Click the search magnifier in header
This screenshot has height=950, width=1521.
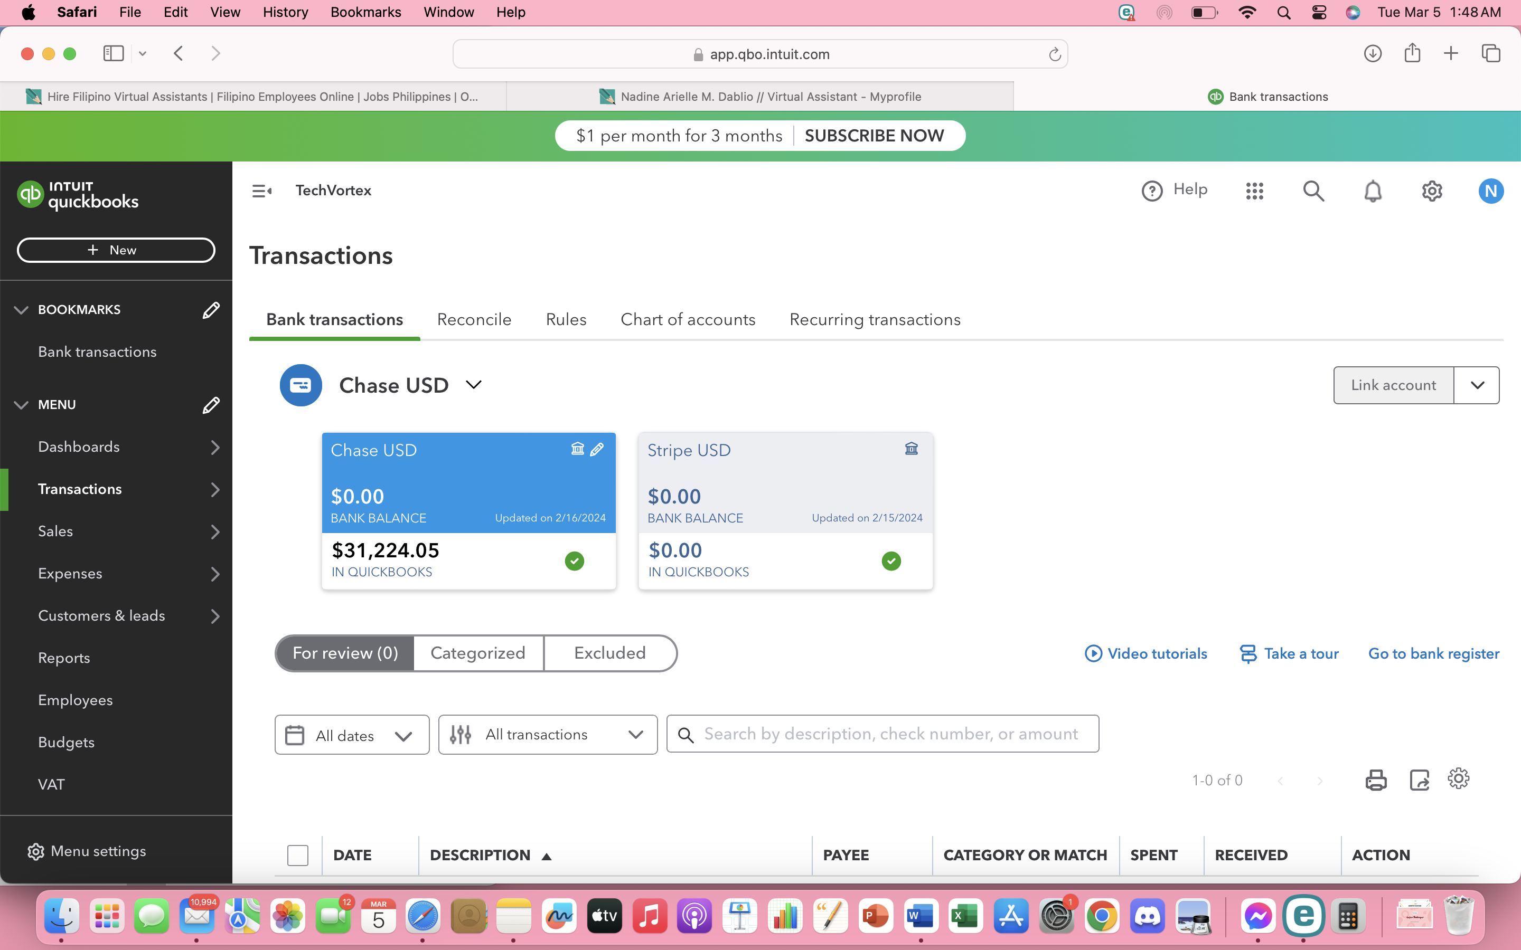point(1313,191)
